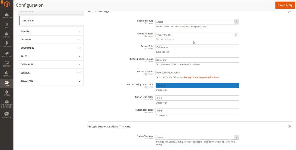This screenshot has width=296, height=150.
Task: Click the Phone number input field
Action: [x=195, y=35]
